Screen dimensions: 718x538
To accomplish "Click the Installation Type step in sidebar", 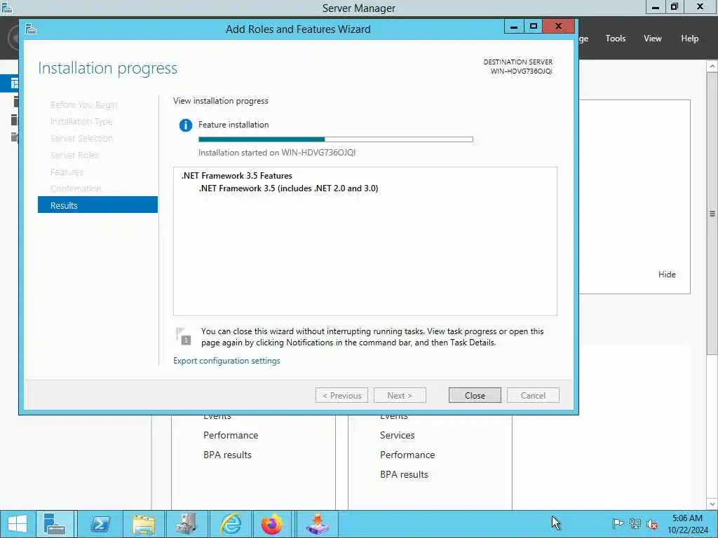I will point(81,121).
